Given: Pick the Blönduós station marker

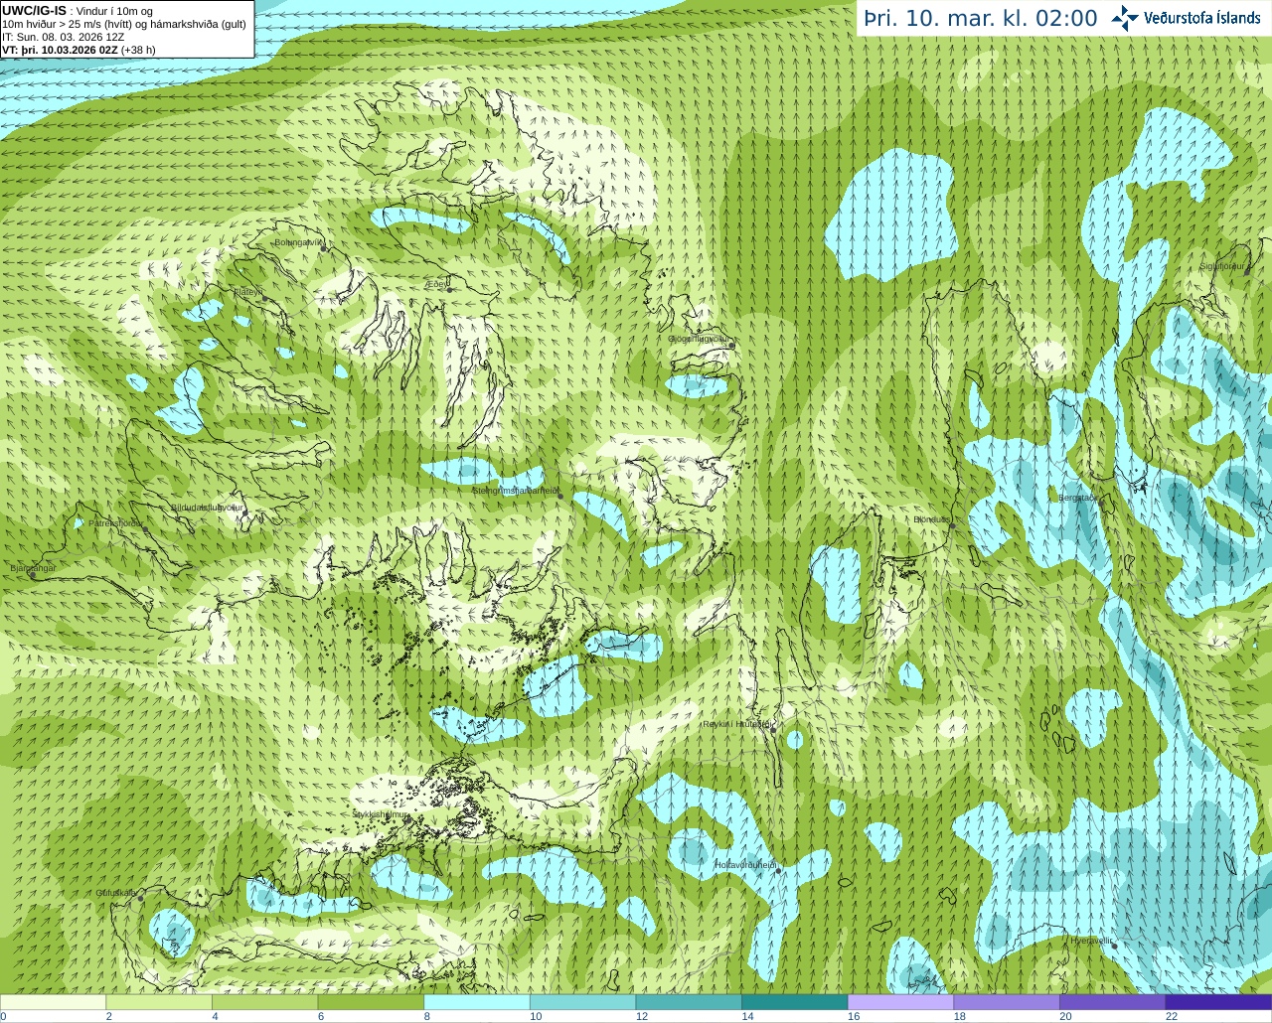Looking at the screenshot, I should [x=952, y=525].
